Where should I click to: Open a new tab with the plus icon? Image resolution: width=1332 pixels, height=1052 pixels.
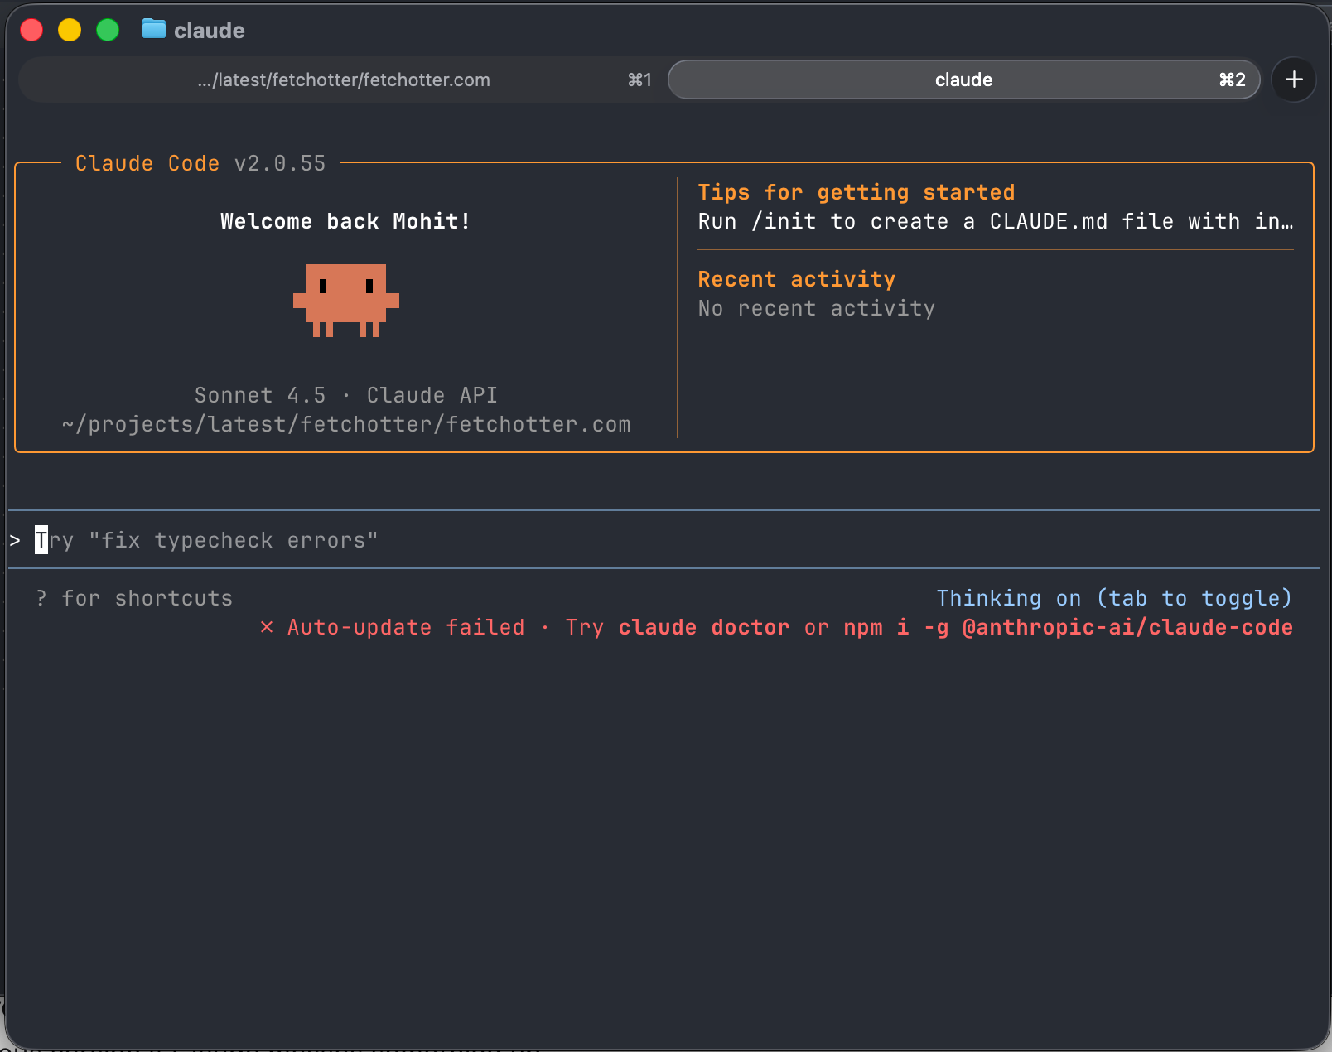(1293, 80)
